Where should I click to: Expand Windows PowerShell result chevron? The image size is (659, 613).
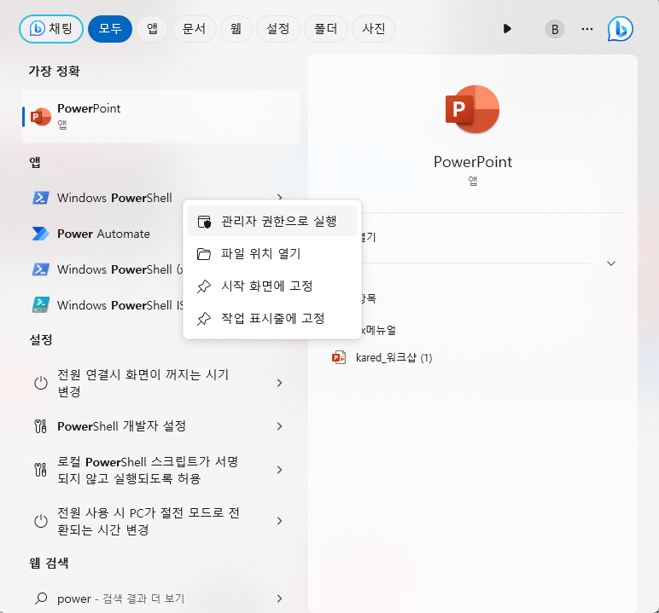[x=279, y=196]
